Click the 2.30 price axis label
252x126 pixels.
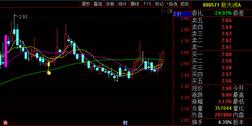tap(185, 86)
